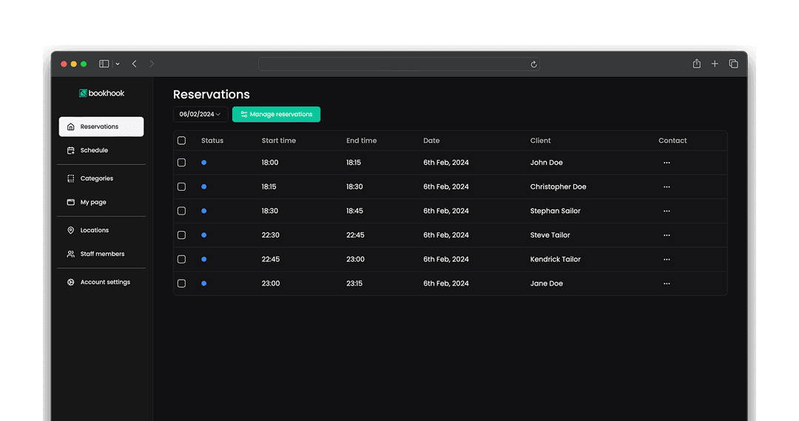Viewport: 799px width, 421px height.
Task: Reload the page with the refresh icon
Action: click(x=533, y=64)
